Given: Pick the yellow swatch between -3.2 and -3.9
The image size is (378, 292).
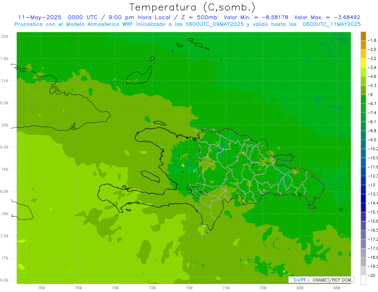Looking at the screenshot, I should click(x=363, y=63).
